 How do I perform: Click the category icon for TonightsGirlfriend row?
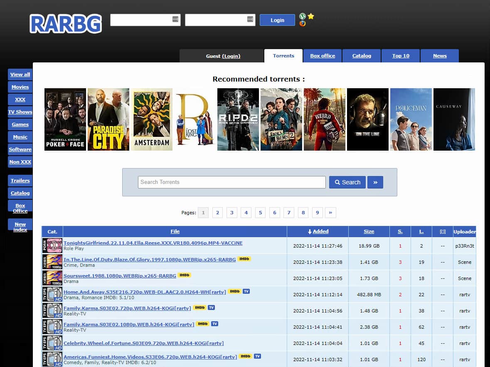click(x=52, y=245)
